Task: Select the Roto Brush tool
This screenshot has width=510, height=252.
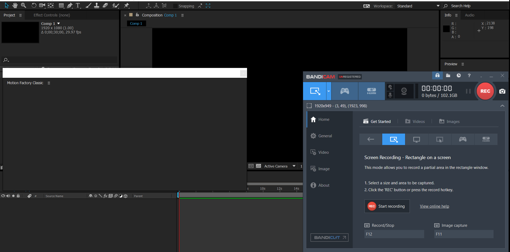Action: click(x=115, y=5)
